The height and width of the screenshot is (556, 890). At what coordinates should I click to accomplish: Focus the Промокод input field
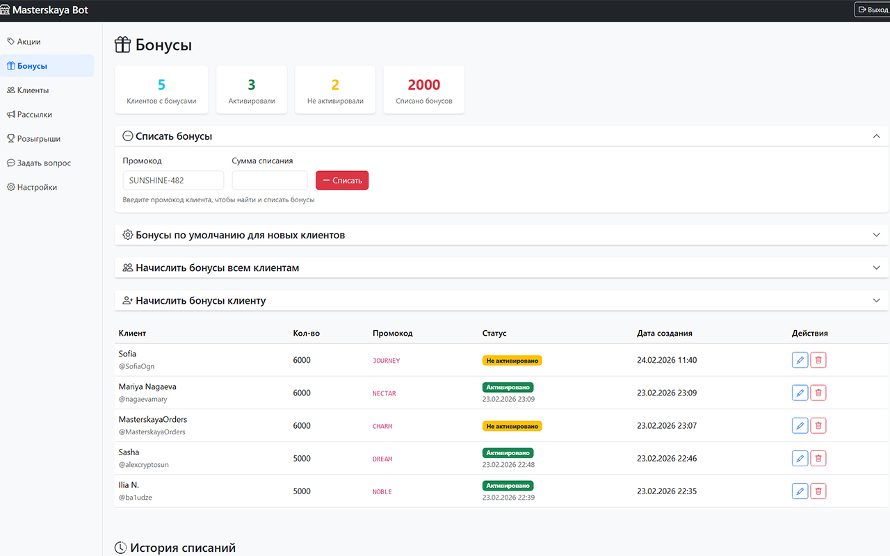[173, 181]
